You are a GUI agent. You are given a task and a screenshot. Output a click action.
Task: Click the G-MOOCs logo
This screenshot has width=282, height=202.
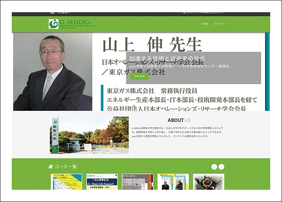point(71,24)
